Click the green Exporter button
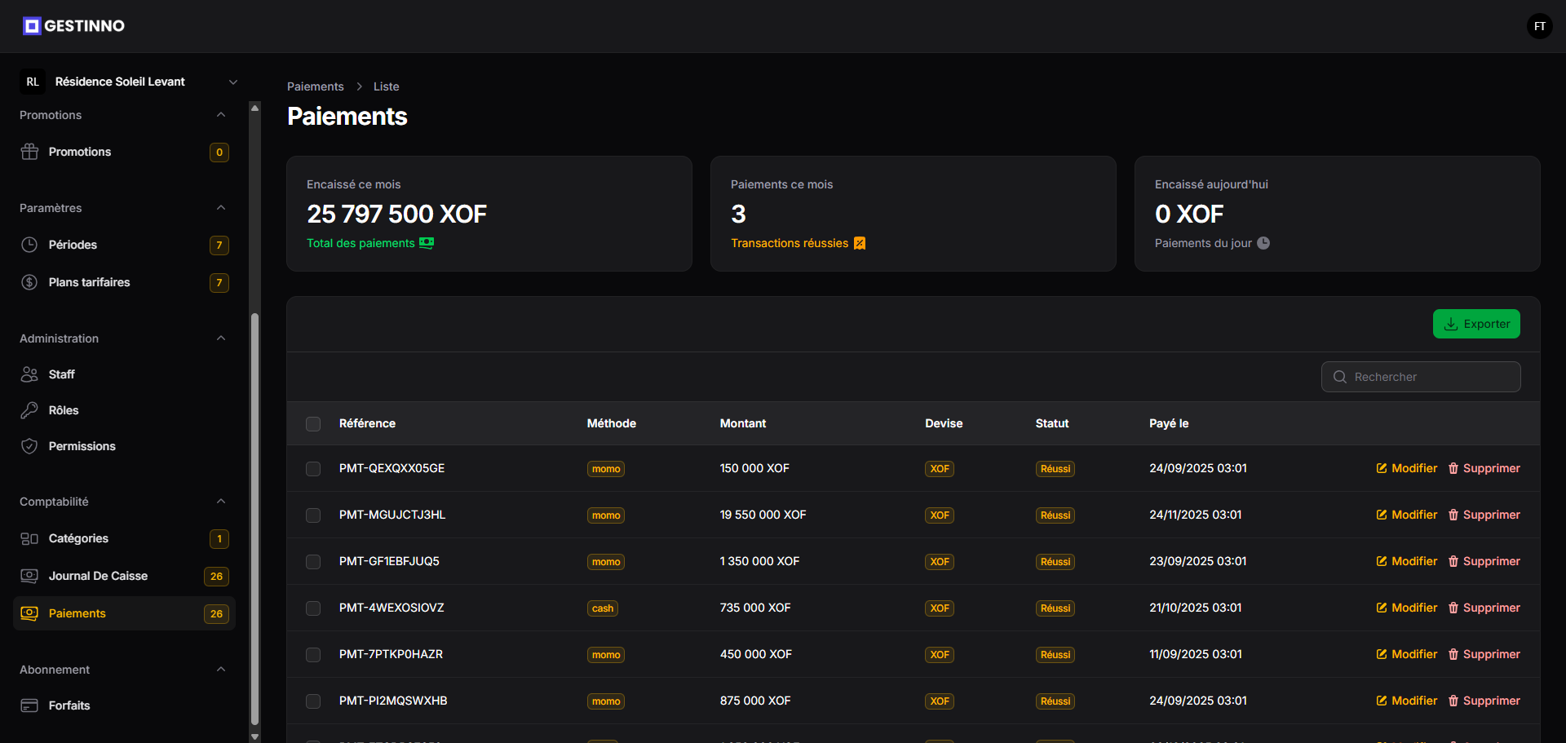The height and width of the screenshot is (743, 1566). [1476, 324]
